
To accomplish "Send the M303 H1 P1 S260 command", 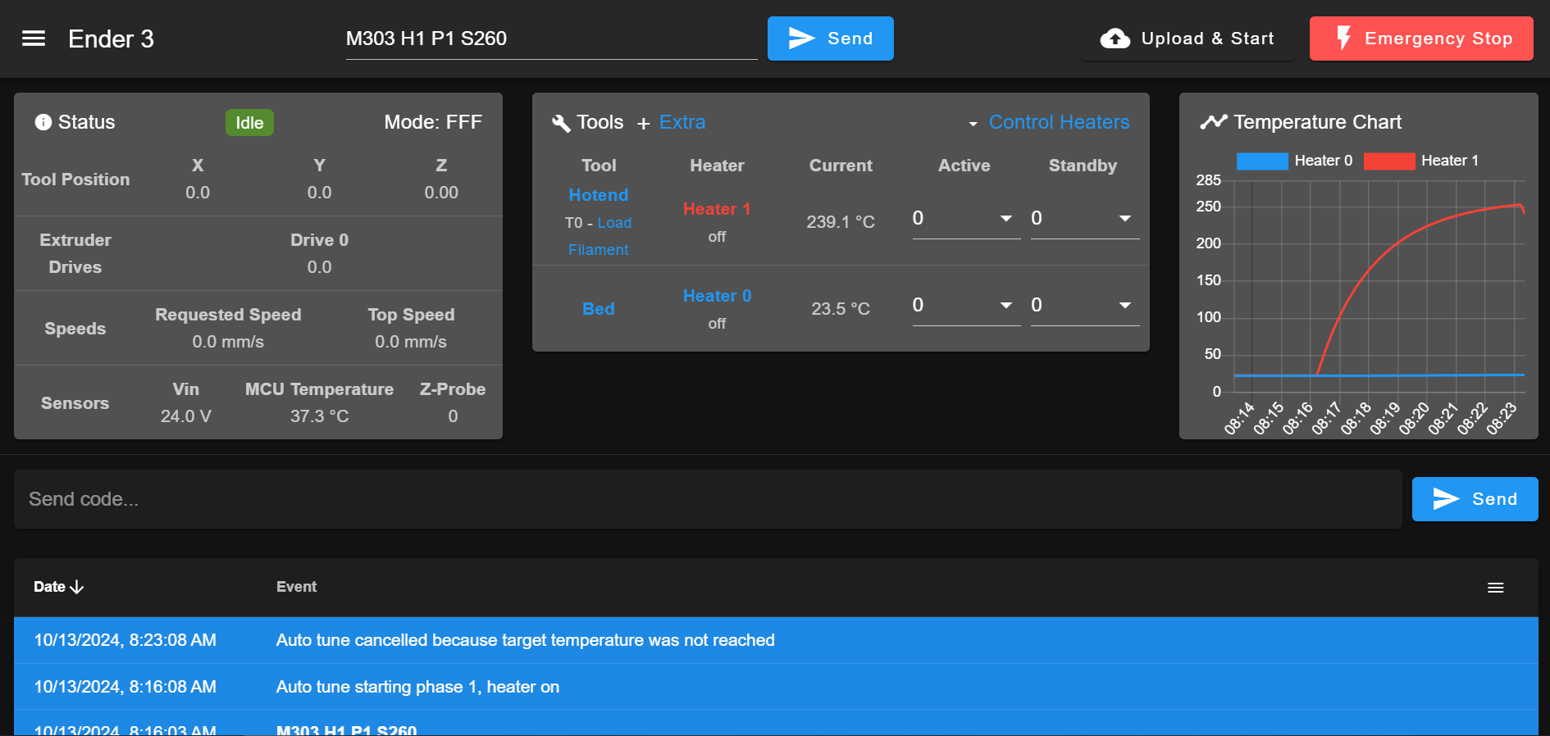I will (830, 39).
